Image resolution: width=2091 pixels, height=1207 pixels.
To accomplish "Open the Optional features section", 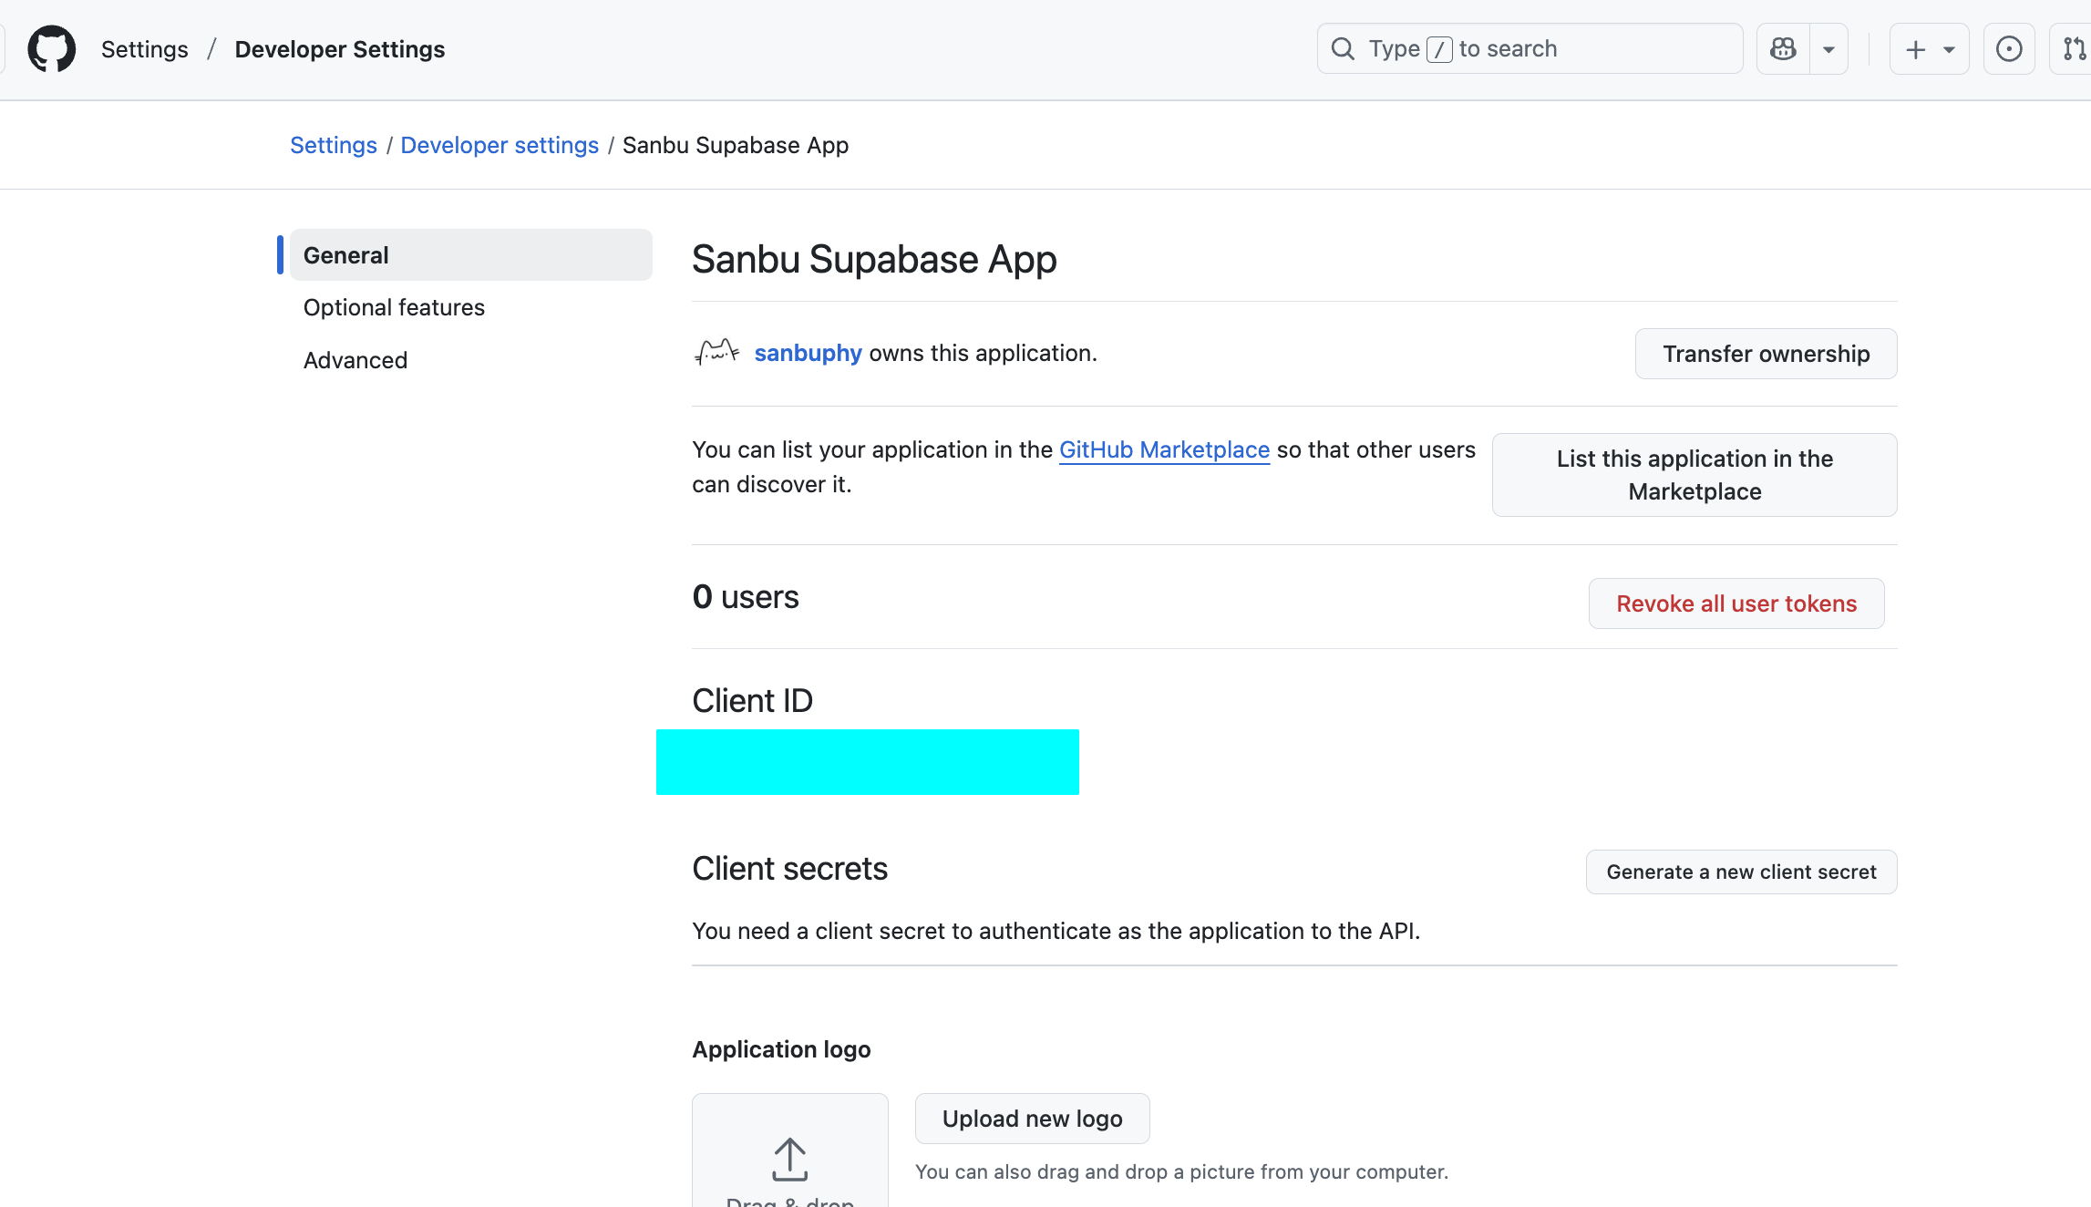I will tap(394, 308).
